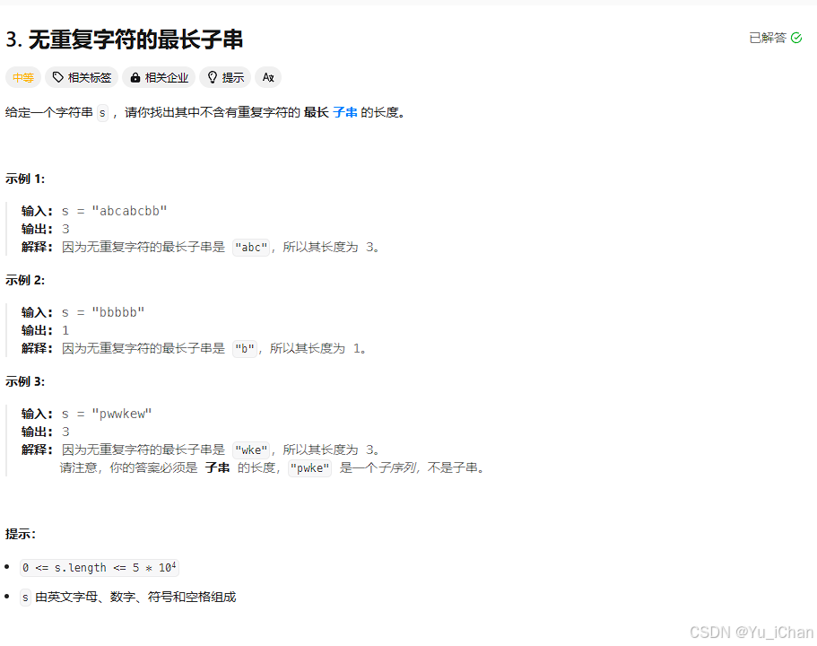This screenshot has width=817, height=646.
Task: Click the 示例 1 heading
Action: pos(25,179)
